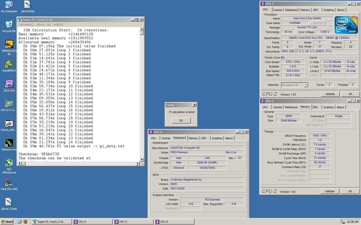Click the P5E3 Premium model field
The width and height of the screenshot is (361, 225).
coord(194,152)
